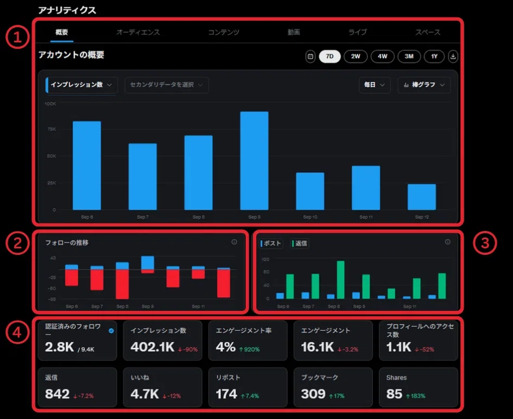The image size is (513, 419).
Task: Switch to the オーディエンス tab
Action: click(138, 32)
